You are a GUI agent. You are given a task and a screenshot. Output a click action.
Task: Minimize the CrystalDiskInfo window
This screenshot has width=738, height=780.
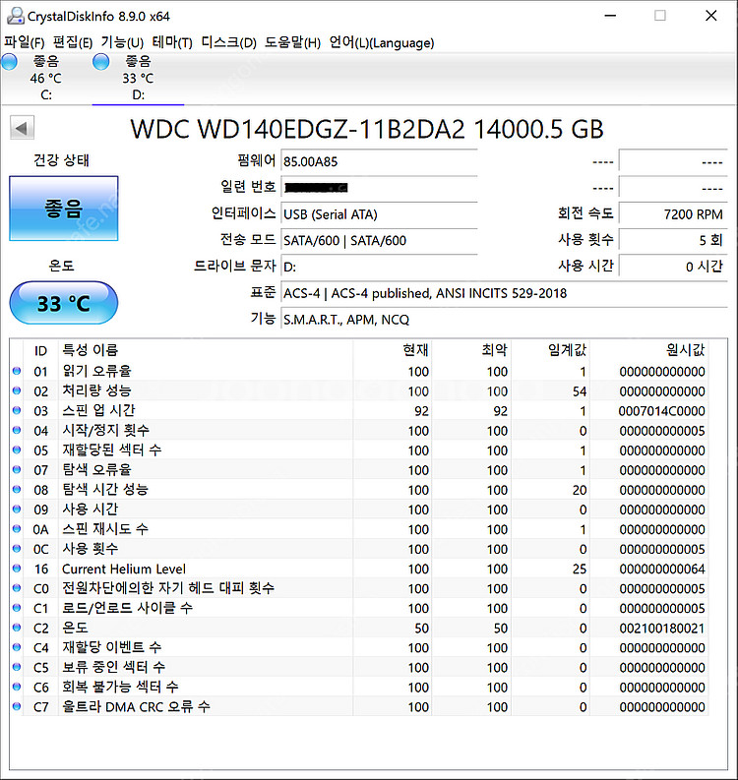[x=610, y=16]
